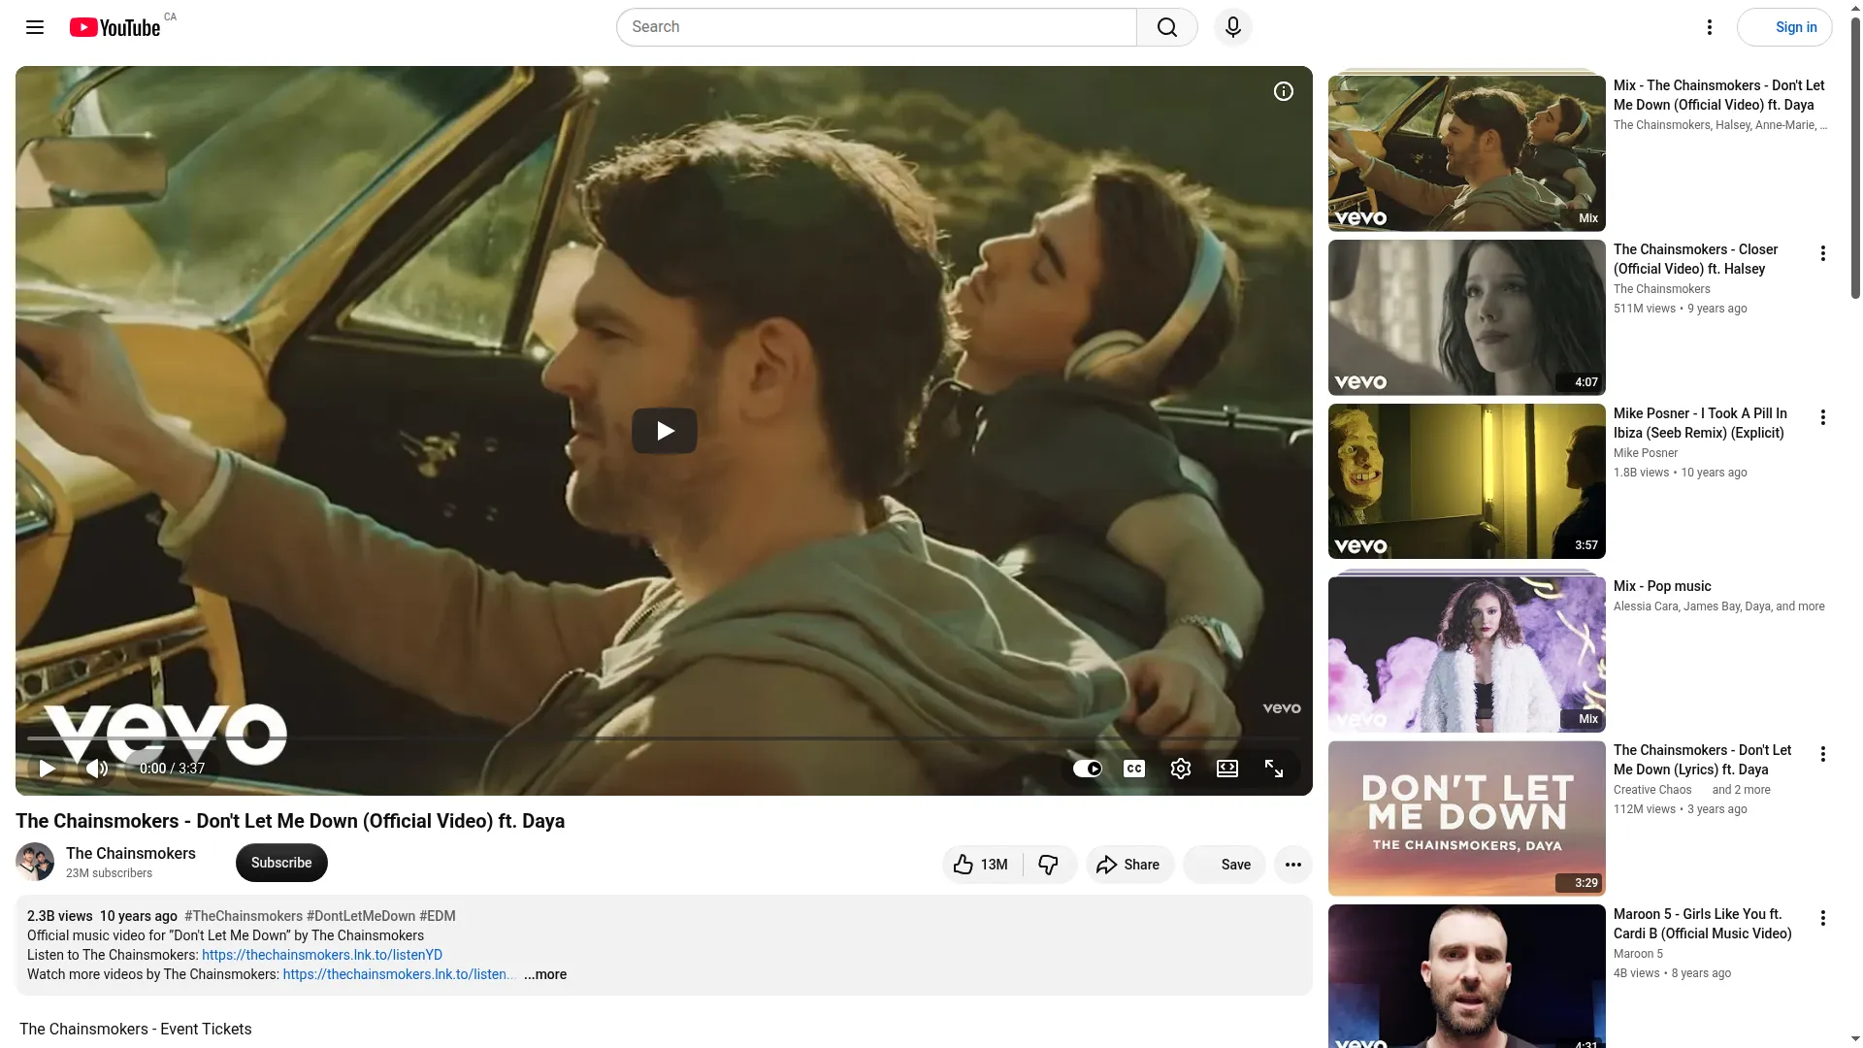Show video info card icon
This screenshot has height=1048, width=1863.
point(1284,91)
